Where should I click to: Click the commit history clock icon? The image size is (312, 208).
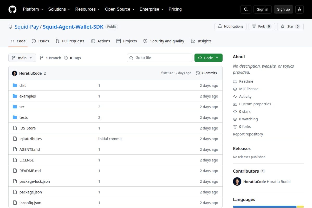pyautogui.click(x=198, y=73)
